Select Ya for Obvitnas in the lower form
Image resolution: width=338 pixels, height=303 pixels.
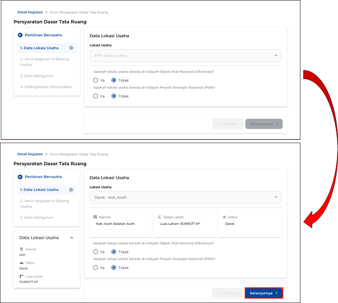coord(96,252)
